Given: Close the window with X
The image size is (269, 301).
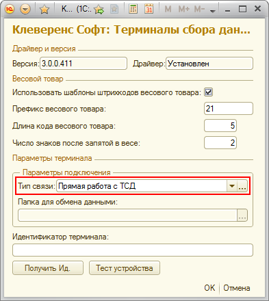Looking at the screenshot, I should [x=257, y=9].
